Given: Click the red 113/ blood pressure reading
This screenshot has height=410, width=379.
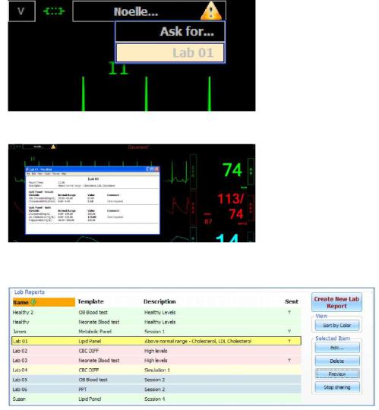Looking at the screenshot, I should coord(231,199).
